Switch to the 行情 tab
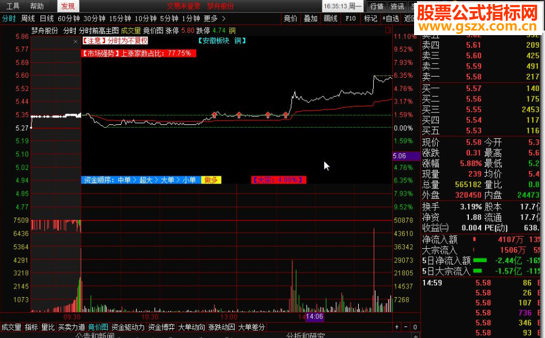Viewport: 545px width, 338px height. click(x=377, y=6)
